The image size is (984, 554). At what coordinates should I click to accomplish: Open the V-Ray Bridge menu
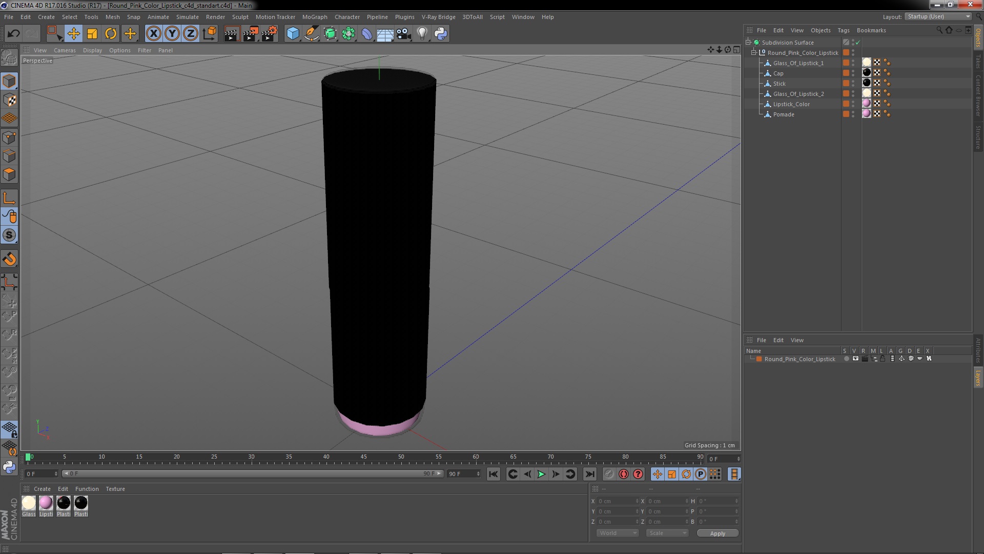(x=438, y=17)
